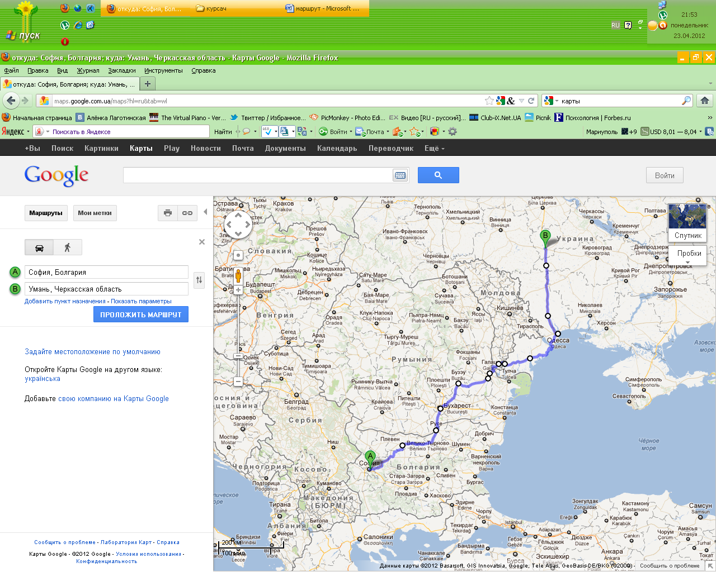Open the Журнал menu
The height and width of the screenshot is (572, 716).
click(88, 70)
